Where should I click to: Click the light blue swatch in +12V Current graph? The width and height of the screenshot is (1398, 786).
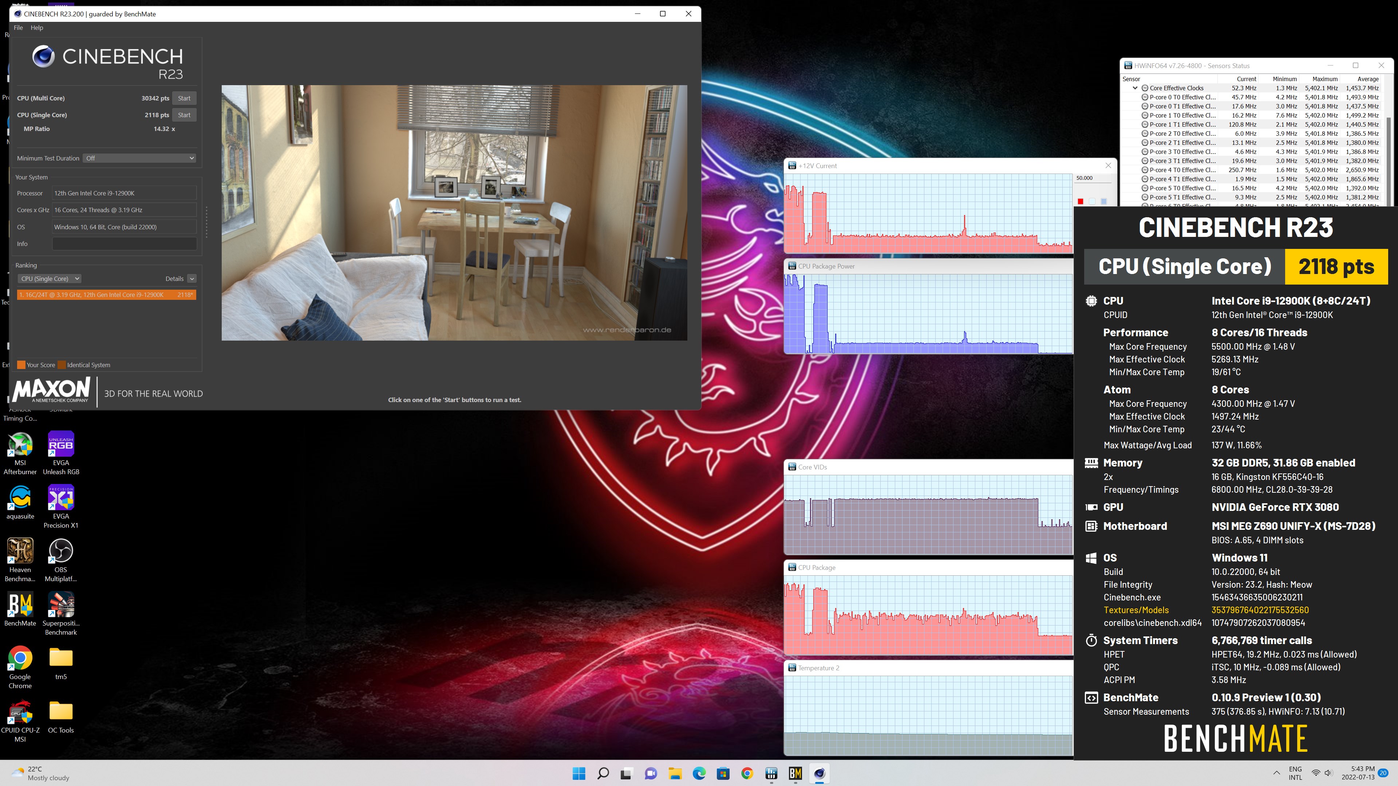tap(1092, 202)
